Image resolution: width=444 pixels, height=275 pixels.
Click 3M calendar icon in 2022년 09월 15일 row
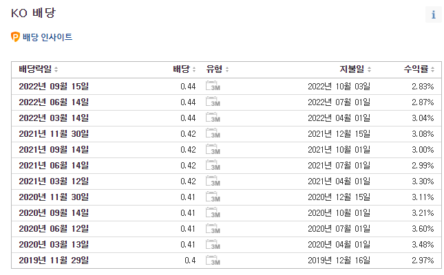[x=213, y=86]
